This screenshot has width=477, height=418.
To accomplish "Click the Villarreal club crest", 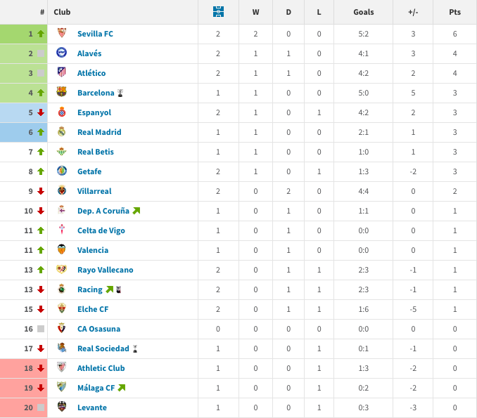I will pos(62,190).
